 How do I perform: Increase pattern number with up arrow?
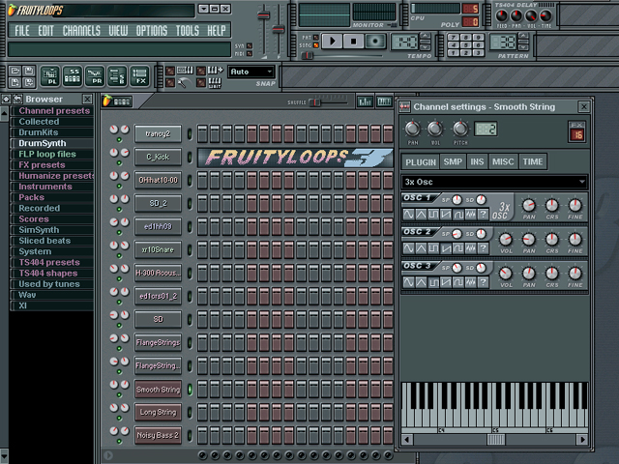523,36
